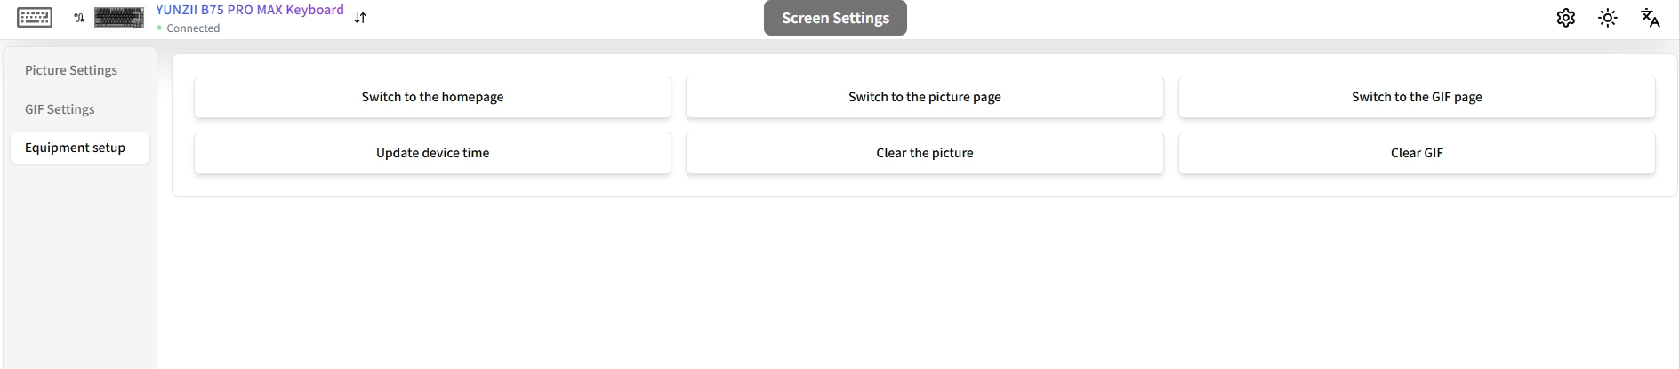Click Switch to the GIF page
The height and width of the screenshot is (369, 1679).
1417,97
